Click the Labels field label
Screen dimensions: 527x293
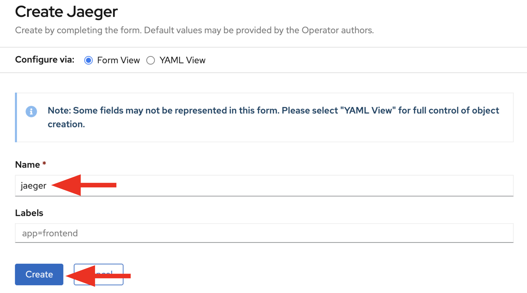point(29,213)
